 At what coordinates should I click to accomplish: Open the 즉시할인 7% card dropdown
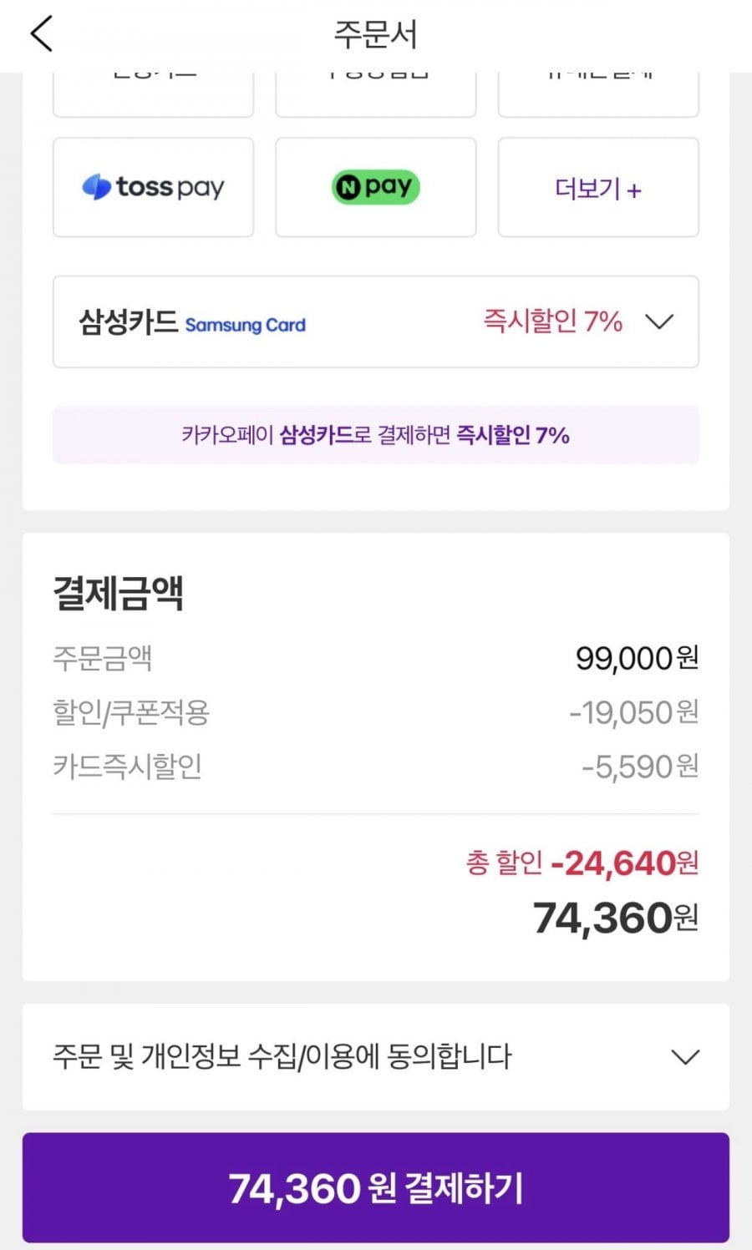553,321
